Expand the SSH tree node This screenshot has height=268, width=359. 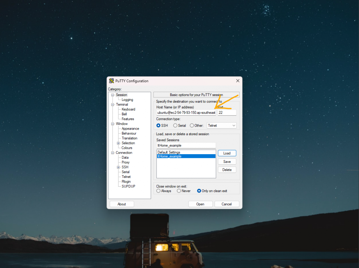pyautogui.click(x=118, y=167)
